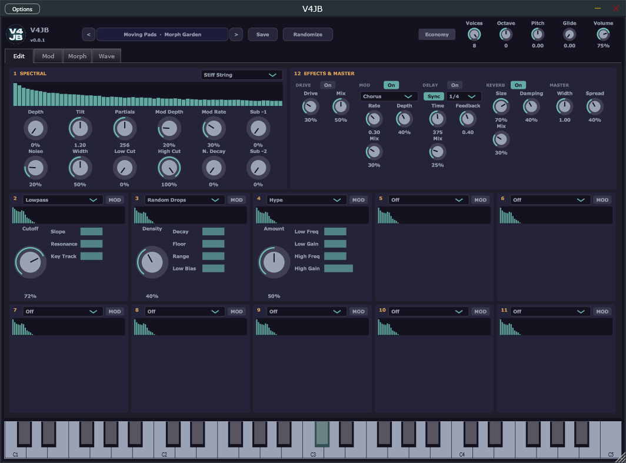626x463 pixels.
Task: Click the Reverb Size knob
Action: click(501, 106)
